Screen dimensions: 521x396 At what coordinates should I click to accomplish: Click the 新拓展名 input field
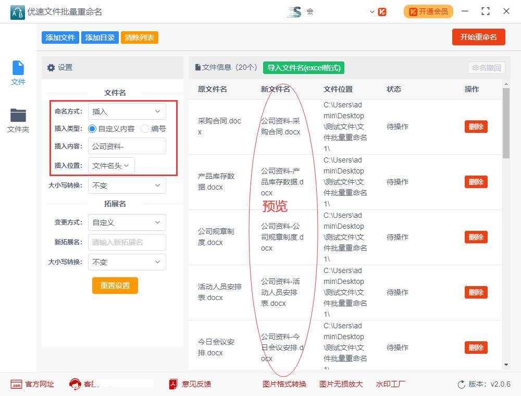127,242
